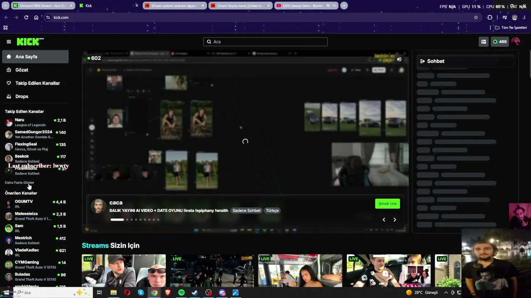Open Gözat browse page
The image size is (531, 298).
point(35,70)
